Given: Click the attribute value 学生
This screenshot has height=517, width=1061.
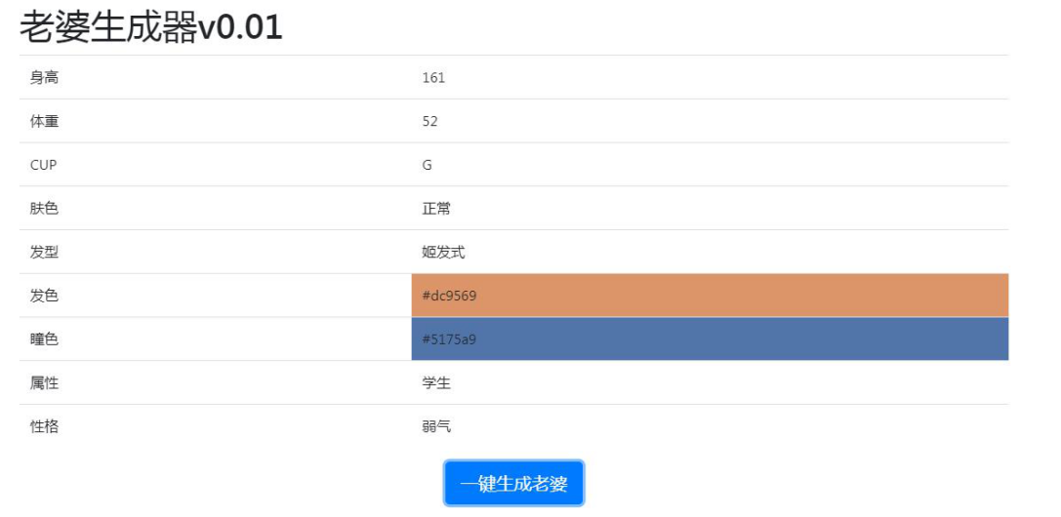Looking at the screenshot, I should (436, 383).
